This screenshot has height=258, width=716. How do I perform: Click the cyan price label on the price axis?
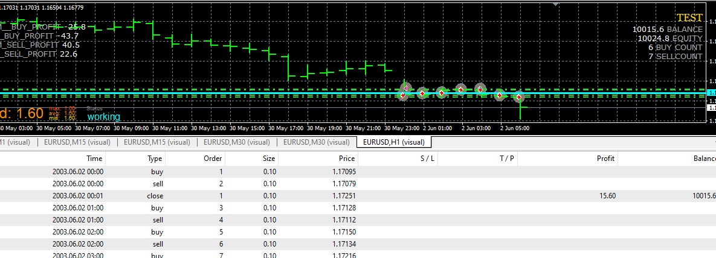[x=711, y=93]
